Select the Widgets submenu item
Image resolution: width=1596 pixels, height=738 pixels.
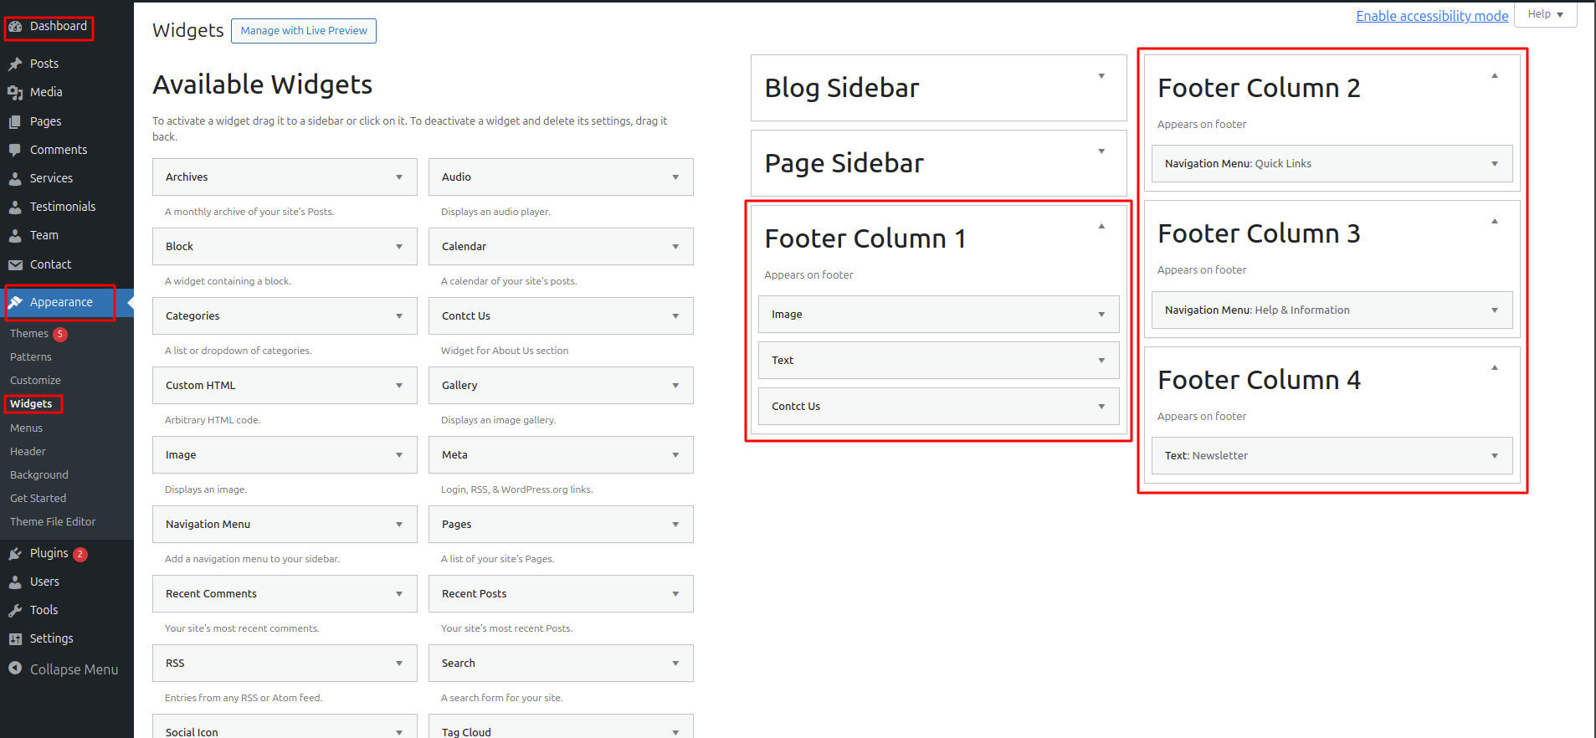(31, 403)
